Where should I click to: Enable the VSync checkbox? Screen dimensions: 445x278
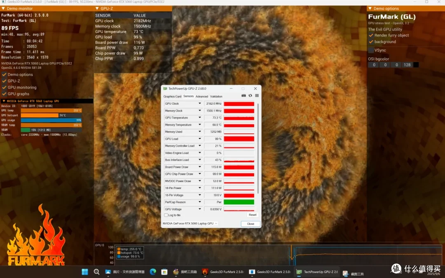click(x=371, y=50)
